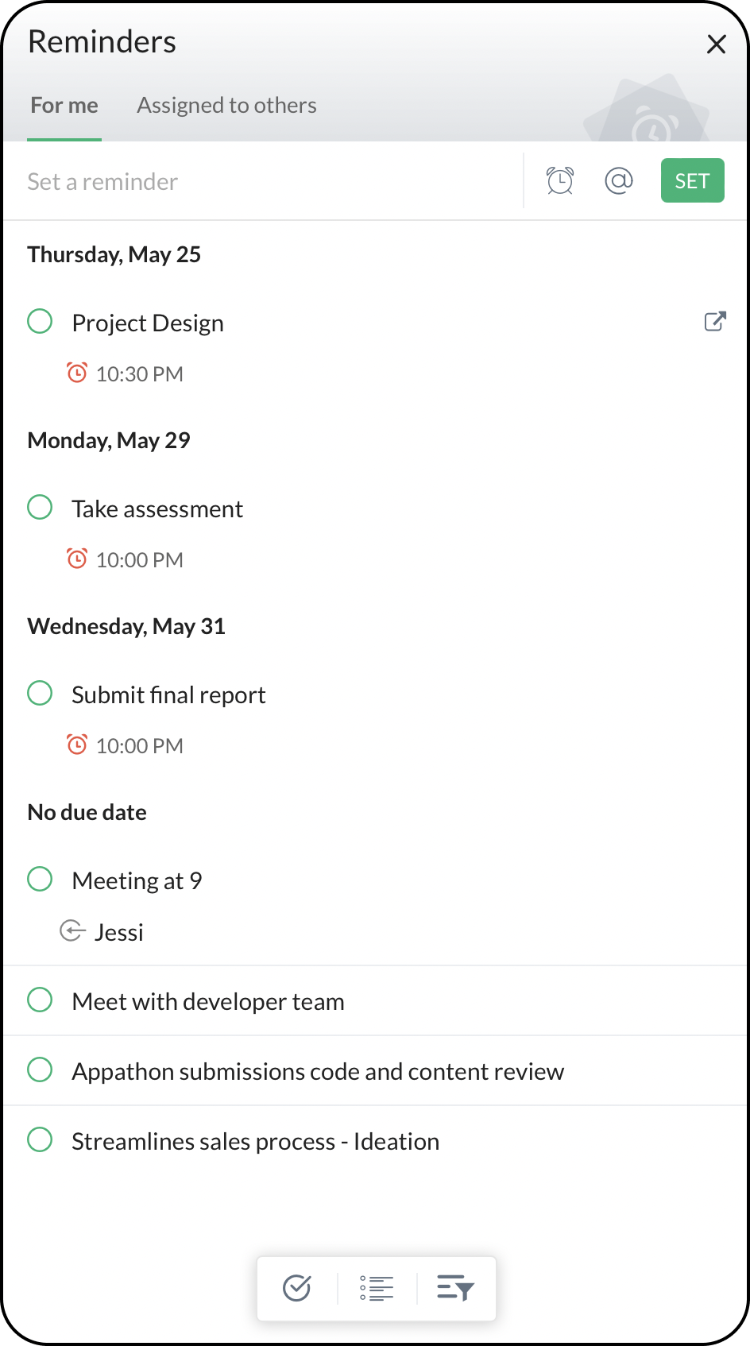Switch to list view icon
This screenshot has width=750, height=1346.
[377, 1288]
